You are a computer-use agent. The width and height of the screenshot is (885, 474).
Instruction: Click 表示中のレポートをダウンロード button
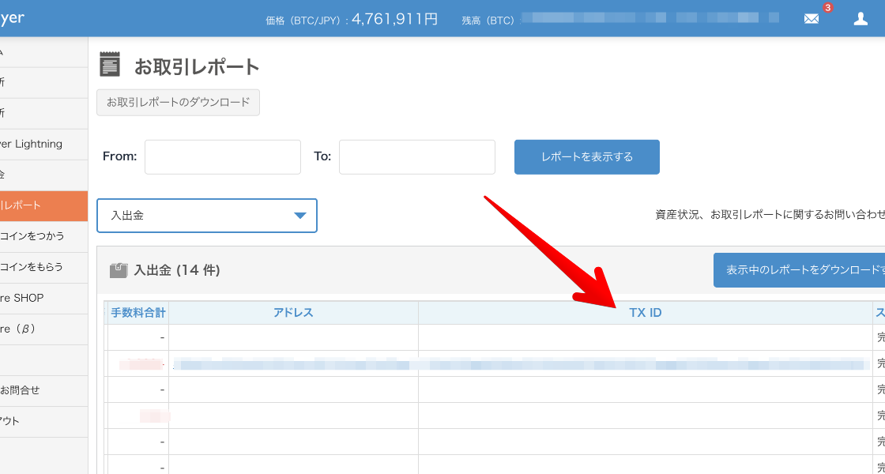799,270
